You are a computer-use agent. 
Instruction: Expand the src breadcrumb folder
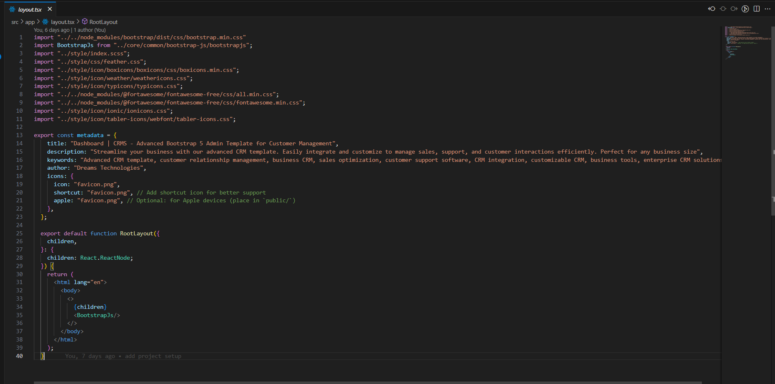click(15, 22)
